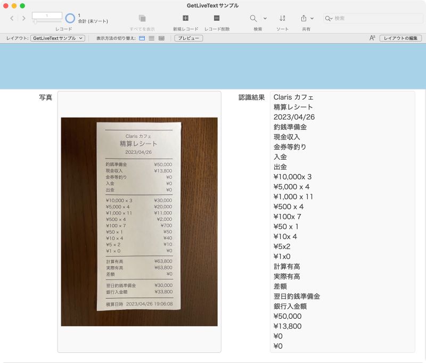Screen dimensions: 426x363
Task: Open the GetLiveText サンプル layout dropdown
Action: click(58, 38)
